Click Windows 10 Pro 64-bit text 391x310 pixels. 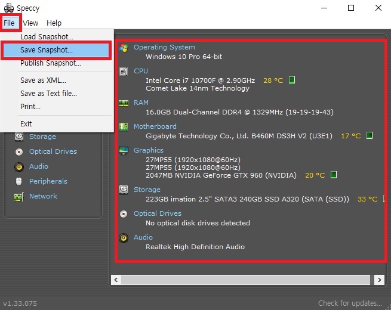click(x=184, y=57)
